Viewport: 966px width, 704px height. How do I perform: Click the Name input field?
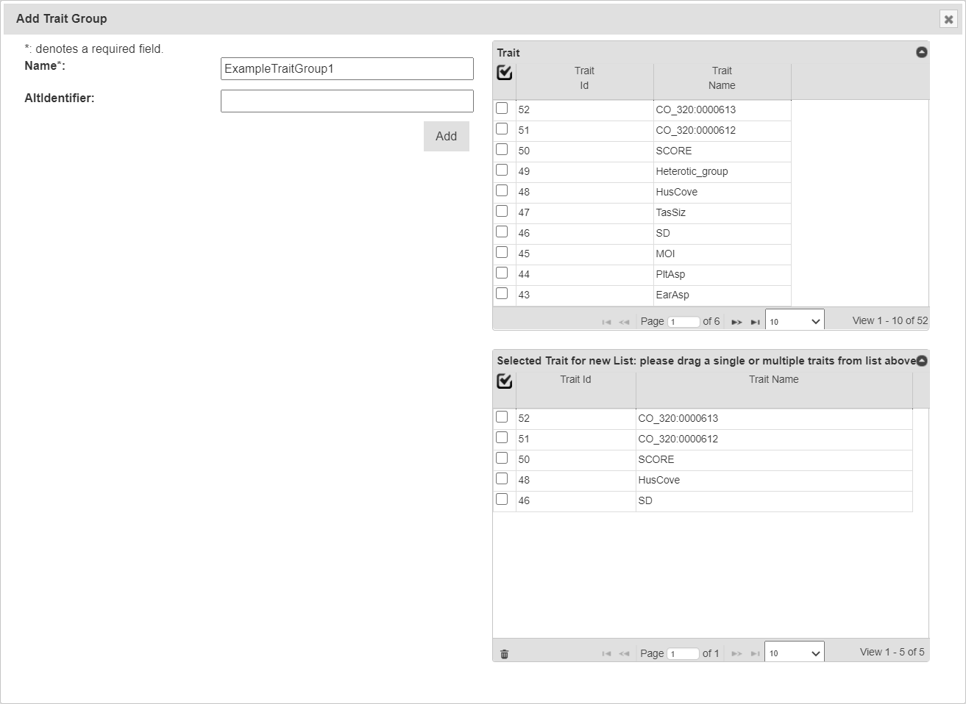pos(347,69)
